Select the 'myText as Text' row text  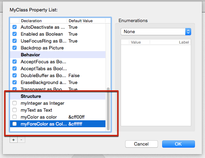[x=36, y=110]
